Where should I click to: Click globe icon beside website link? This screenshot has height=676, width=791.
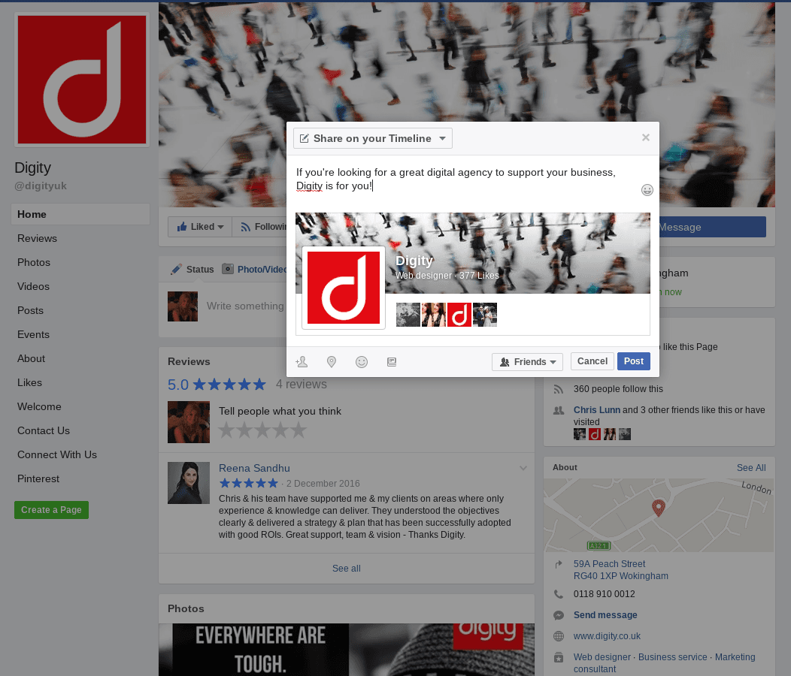point(559,636)
